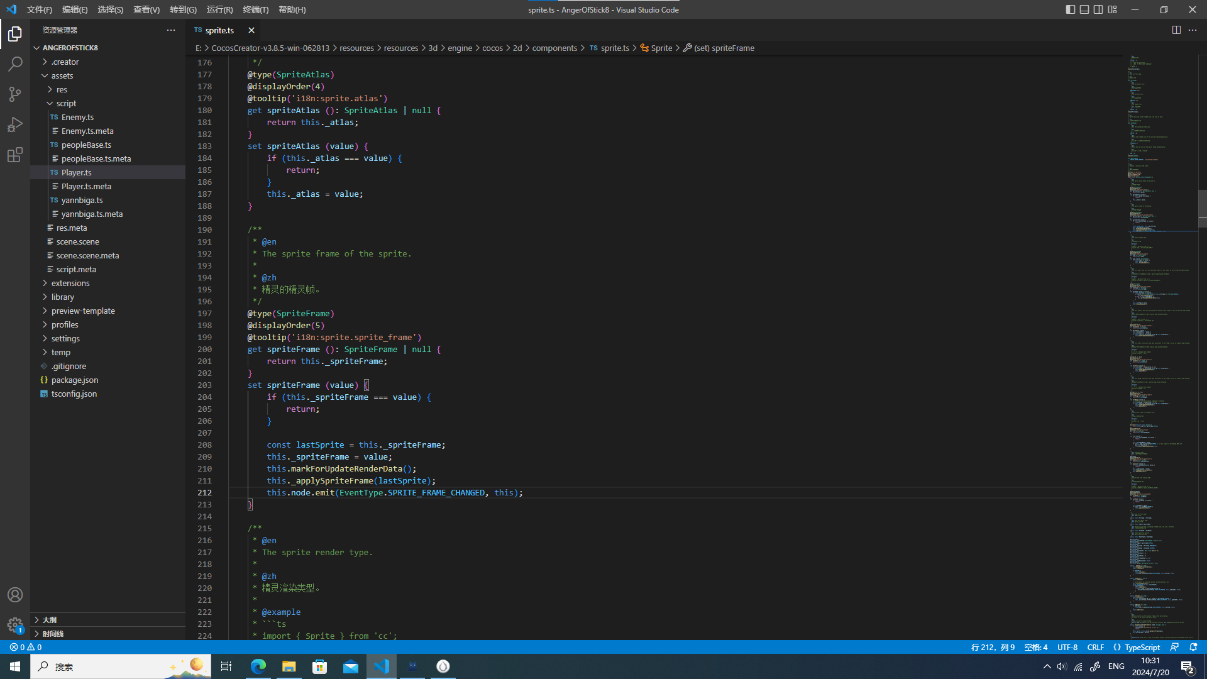This screenshot has height=679, width=1207.
Task: Toggle the bottom panel layout button
Action: click(1084, 9)
